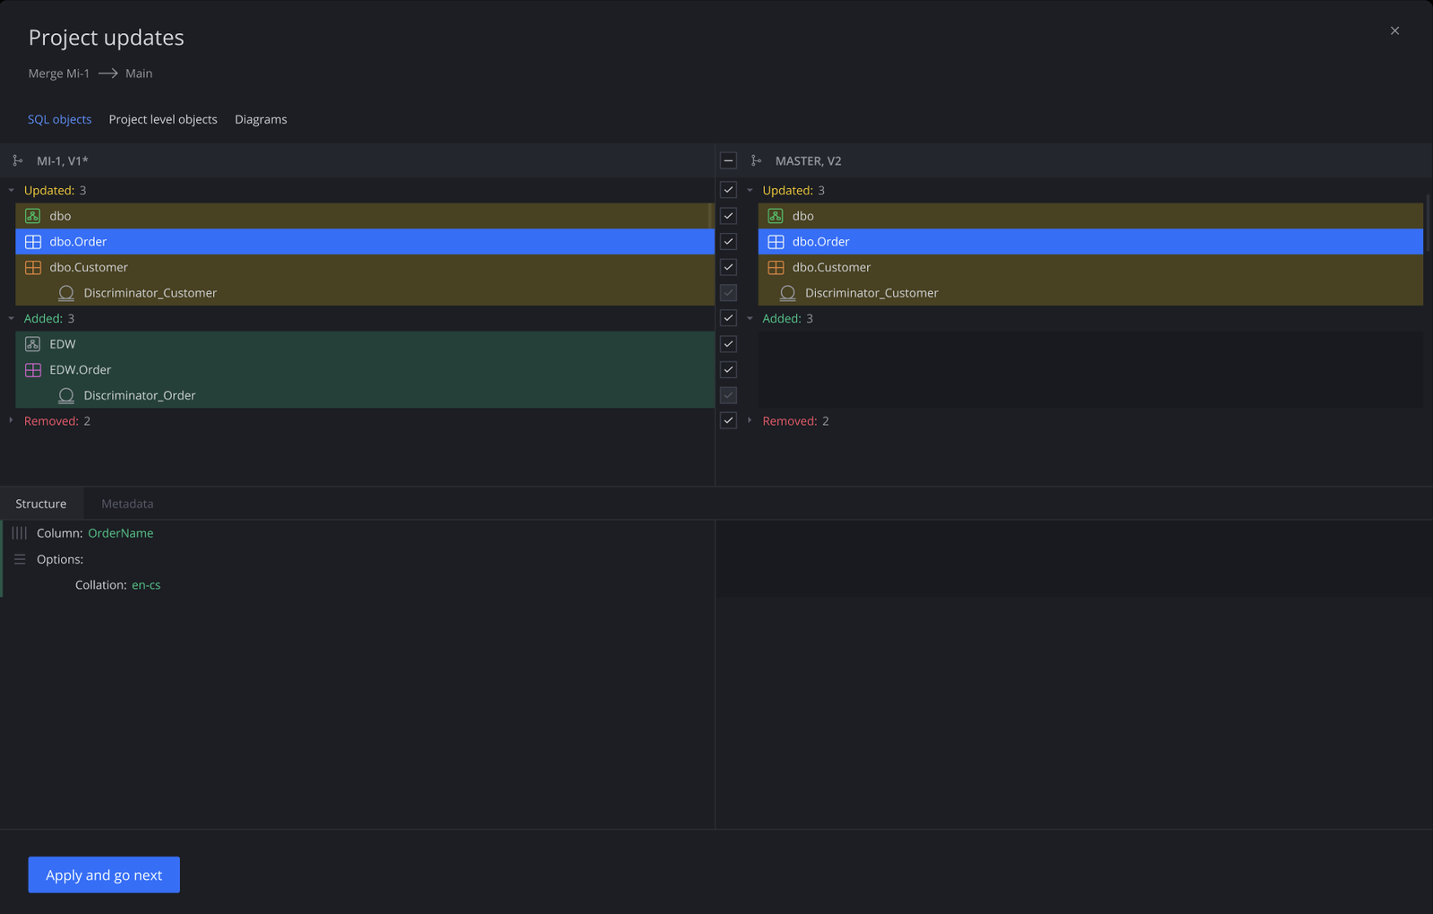The height and width of the screenshot is (914, 1433).
Task: Toggle the select-all checkbox in MASTER header
Action: (728, 160)
